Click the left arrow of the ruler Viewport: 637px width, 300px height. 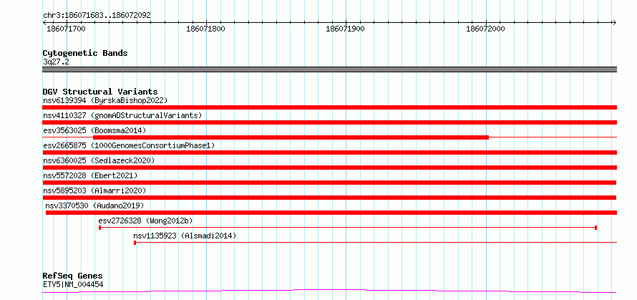pyautogui.click(x=44, y=22)
